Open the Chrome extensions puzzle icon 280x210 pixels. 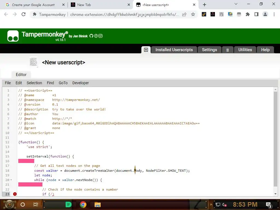[x=248, y=14]
